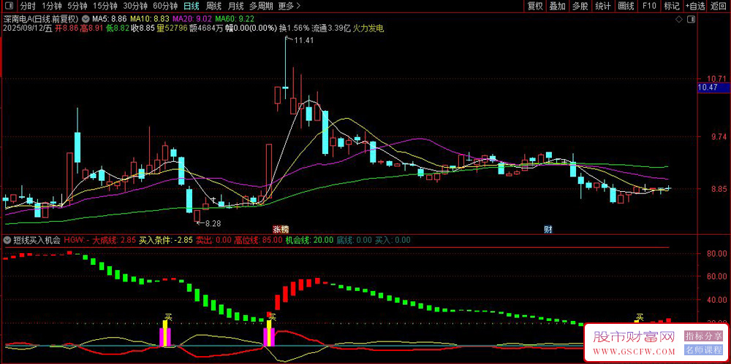The height and width of the screenshot is (364, 731).
Task: Click the 卖出: 0.00 value
Action: pos(213,240)
